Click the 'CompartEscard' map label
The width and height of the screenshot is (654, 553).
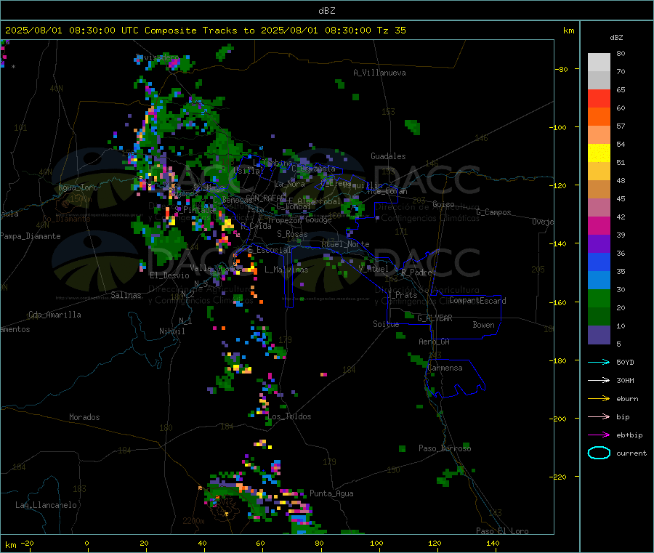[x=477, y=300]
